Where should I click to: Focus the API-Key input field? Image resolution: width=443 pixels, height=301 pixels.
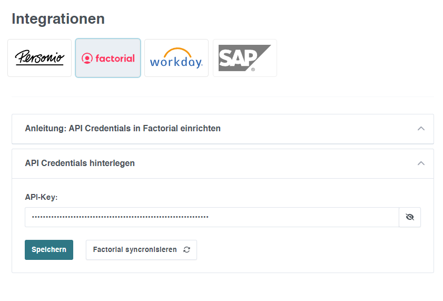[212, 217]
